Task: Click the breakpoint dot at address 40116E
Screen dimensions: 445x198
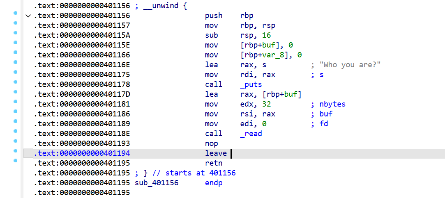Action: (x=15, y=62)
